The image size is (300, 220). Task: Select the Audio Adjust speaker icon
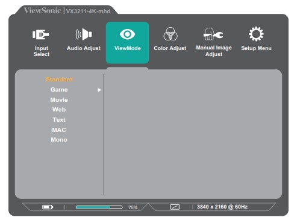[84, 34]
